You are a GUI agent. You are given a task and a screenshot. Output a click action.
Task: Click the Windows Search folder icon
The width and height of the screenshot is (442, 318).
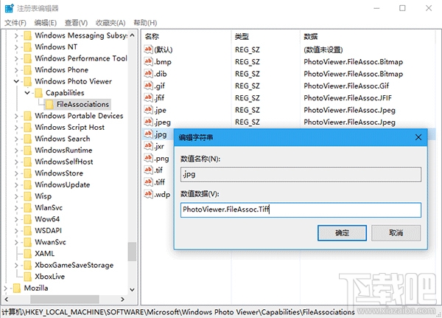(28, 139)
